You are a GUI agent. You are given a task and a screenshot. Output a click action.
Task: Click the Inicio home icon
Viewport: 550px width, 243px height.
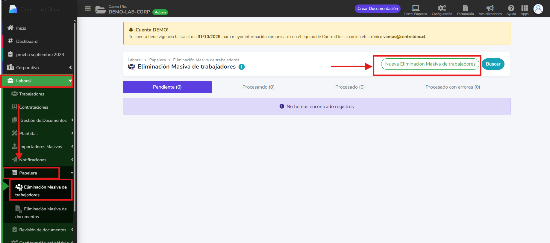(x=10, y=28)
